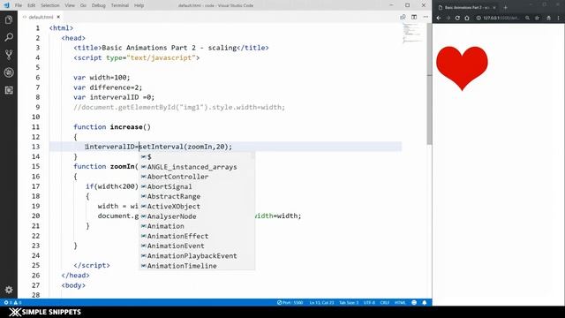Select AnimationEffect suggestion
The image size is (565, 318).
197,236
